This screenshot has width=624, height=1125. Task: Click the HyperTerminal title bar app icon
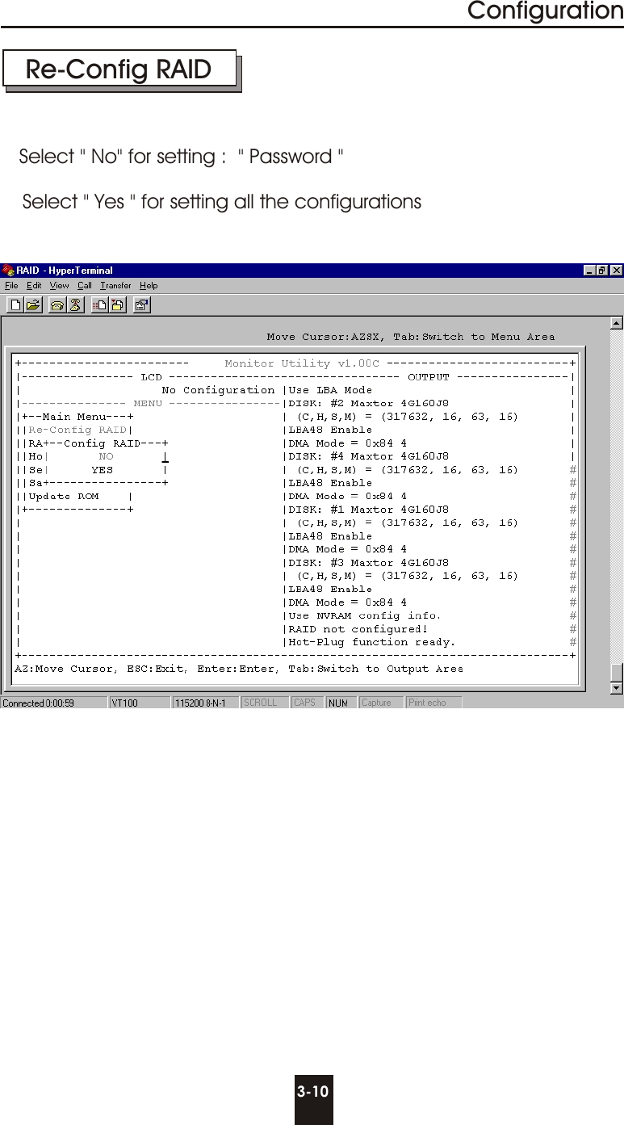tap(9, 271)
